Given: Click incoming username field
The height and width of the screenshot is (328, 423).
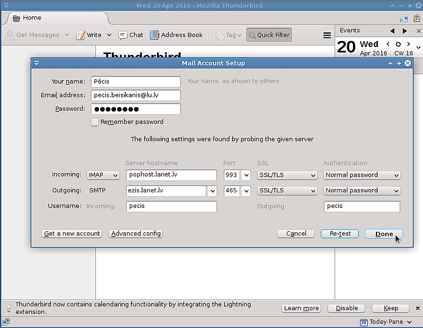Looking at the screenshot, I should point(171,207).
